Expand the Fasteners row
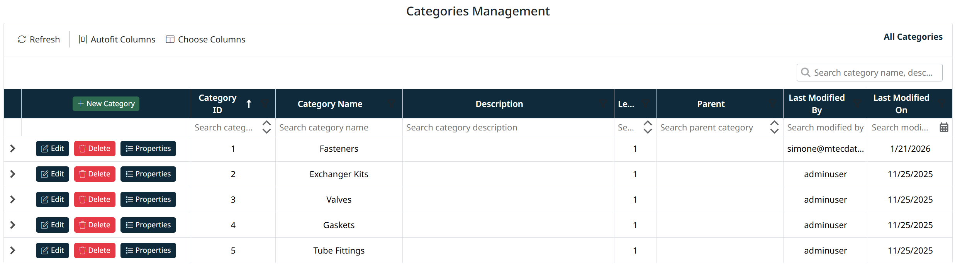The width and height of the screenshot is (955, 264). (12, 149)
